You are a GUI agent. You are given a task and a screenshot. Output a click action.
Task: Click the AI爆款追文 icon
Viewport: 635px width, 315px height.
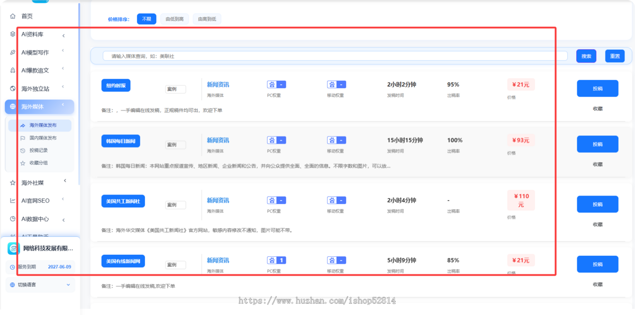tap(13, 70)
